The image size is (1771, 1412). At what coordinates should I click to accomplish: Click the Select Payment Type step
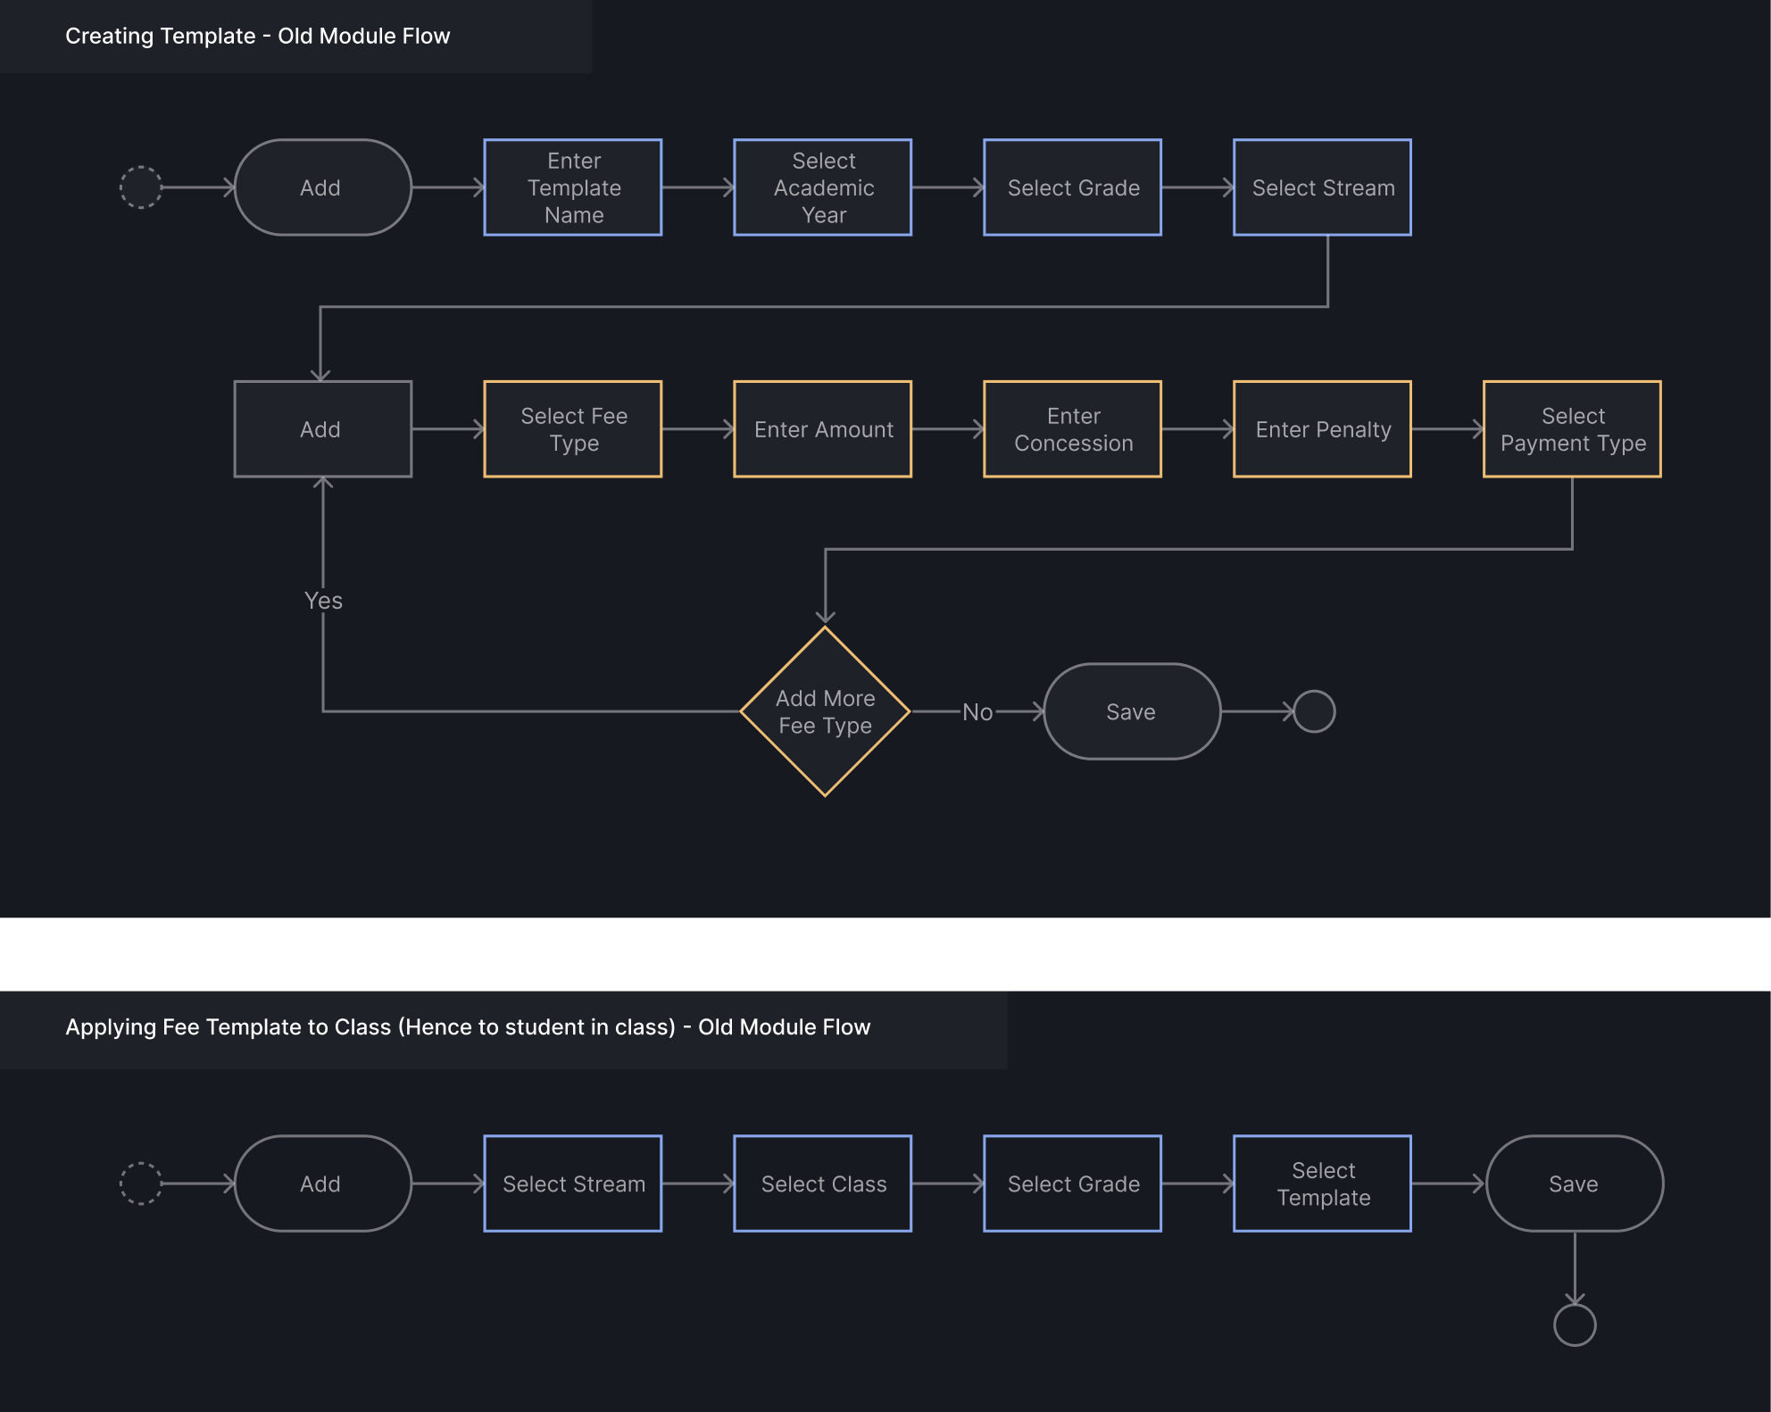point(1573,429)
